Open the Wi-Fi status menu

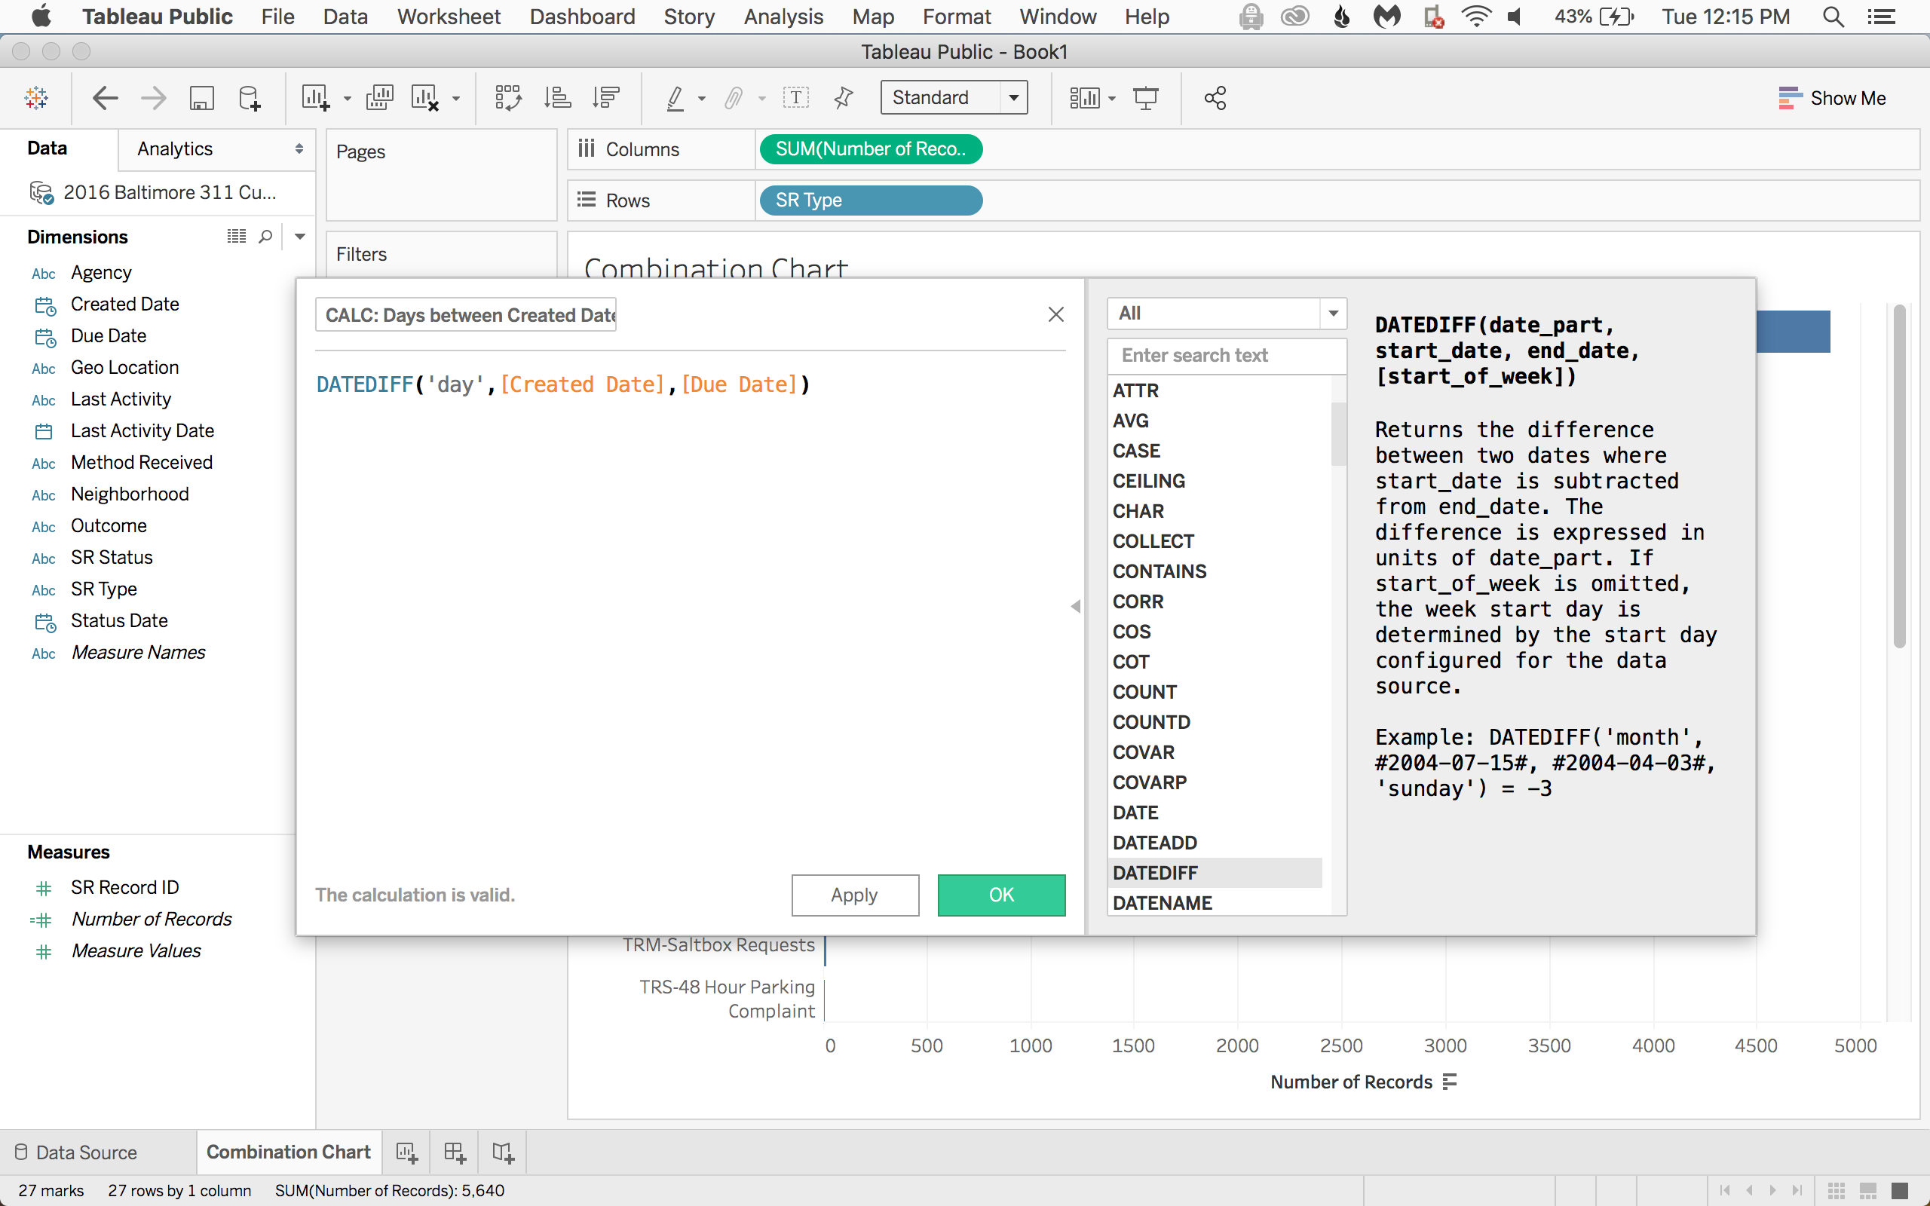(x=1476, y=17)
